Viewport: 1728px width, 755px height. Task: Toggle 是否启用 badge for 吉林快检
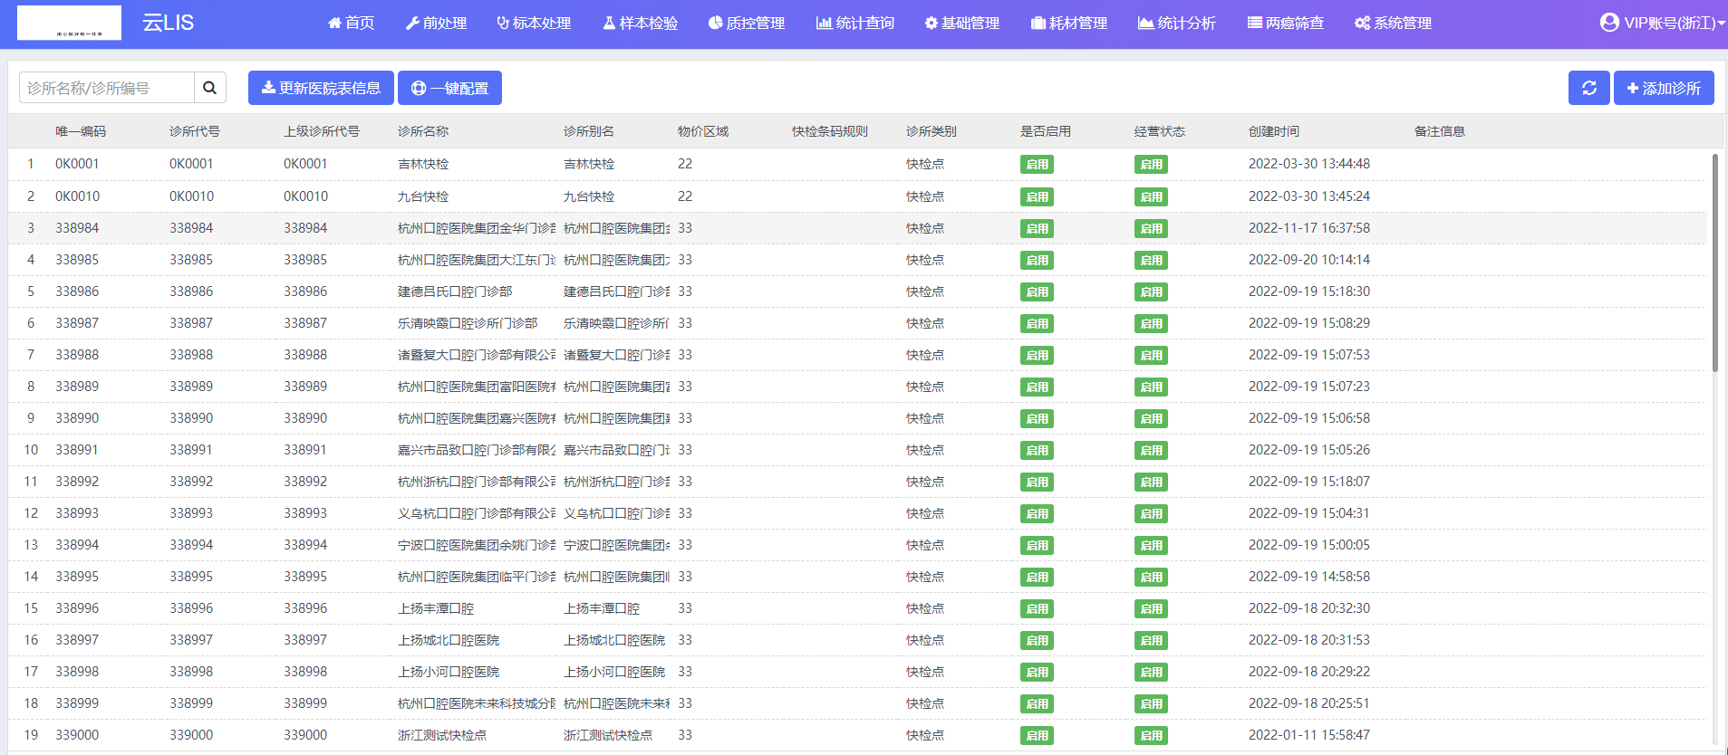(x=1037, y=165)
